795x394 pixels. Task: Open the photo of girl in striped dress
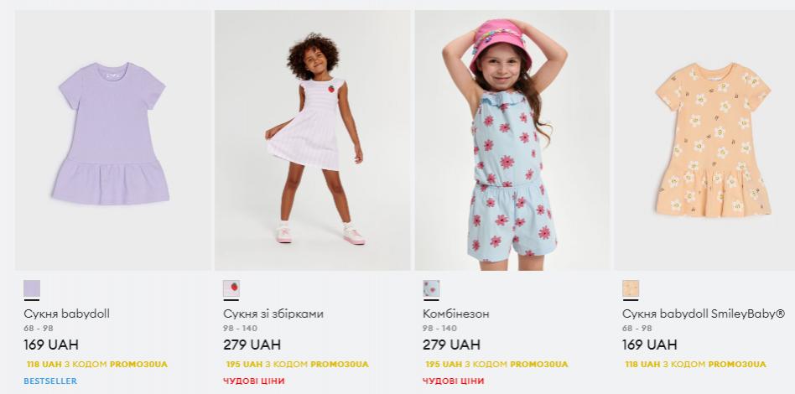click(x=312, y=141)
